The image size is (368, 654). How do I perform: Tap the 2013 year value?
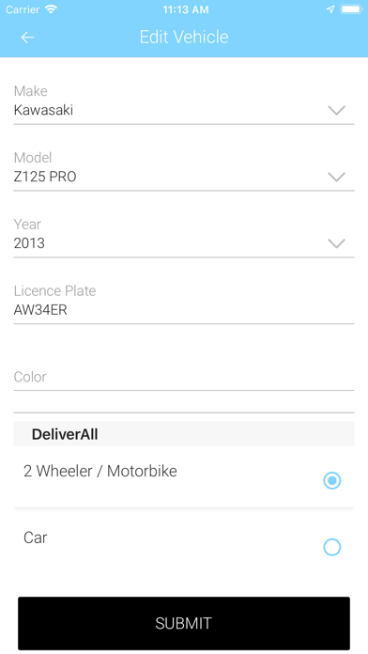[x=29, y=243]
